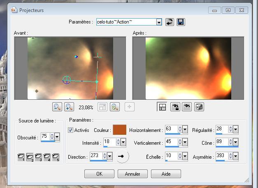Adjust Cône with spinner arrows

(x=230, y=142)
